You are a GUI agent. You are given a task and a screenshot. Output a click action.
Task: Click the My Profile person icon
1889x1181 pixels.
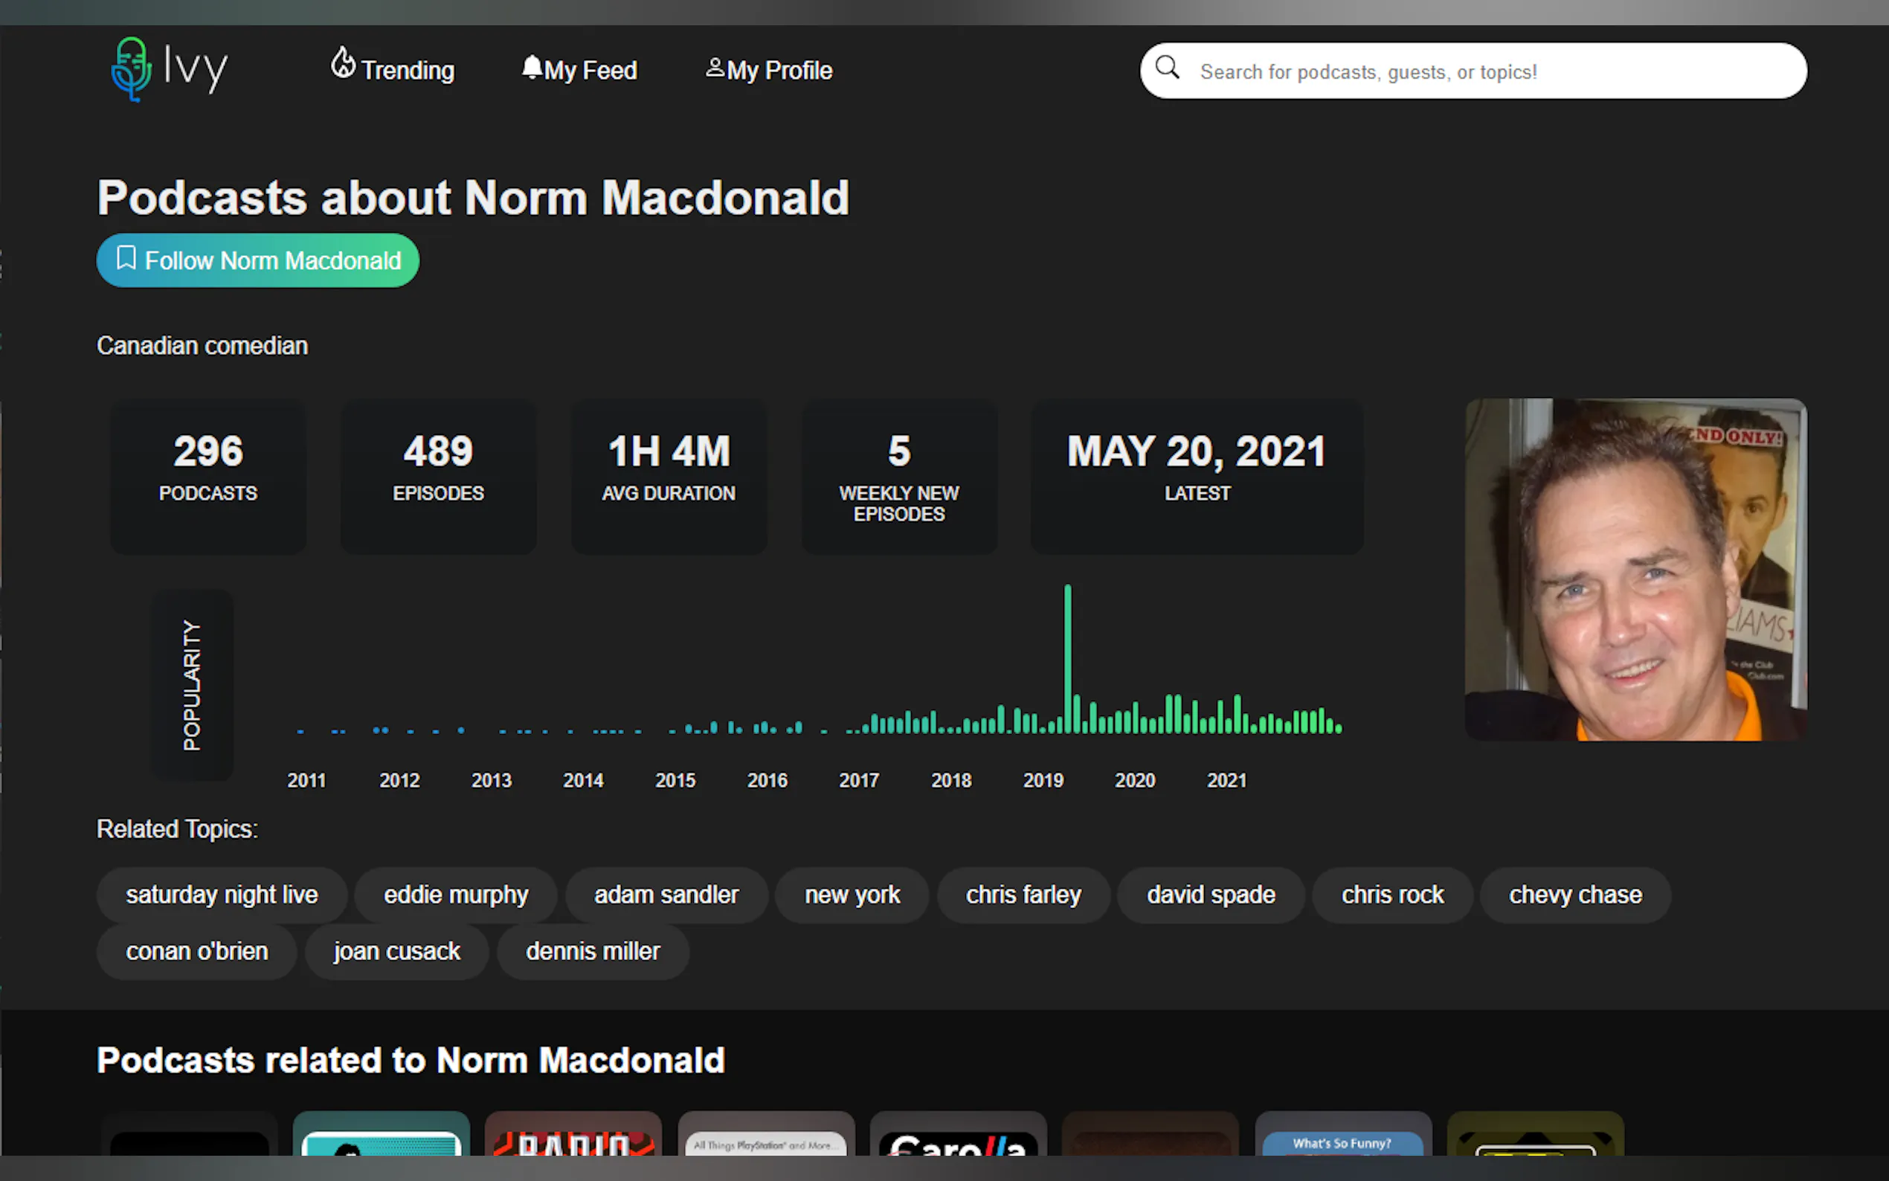click(715, 68)
